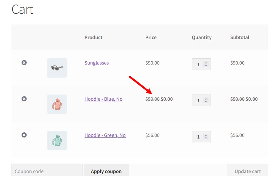Open the Hoodie - Blue, No link
Screen dimensions: 276x176
pos(104,99)
